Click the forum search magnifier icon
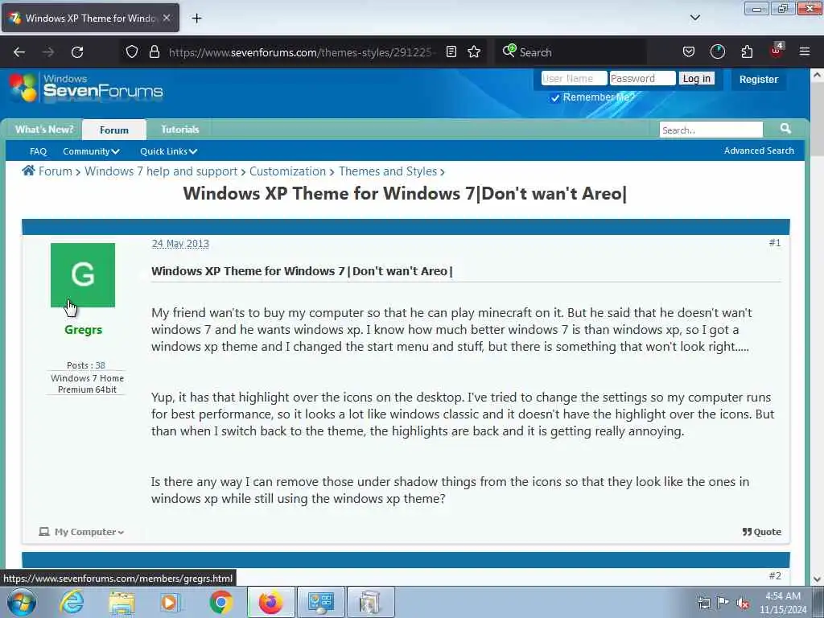Screen dimensions: 824x618 (x=785, y=129)
